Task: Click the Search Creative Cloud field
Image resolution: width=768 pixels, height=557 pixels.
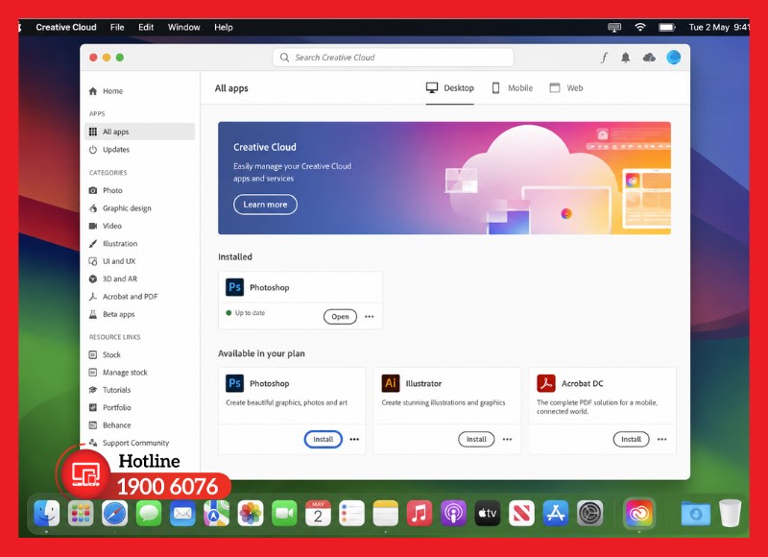Action: (393, 58)
